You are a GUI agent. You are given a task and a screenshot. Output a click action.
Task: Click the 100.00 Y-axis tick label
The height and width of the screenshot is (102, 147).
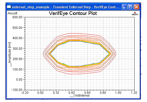pos(17,69)
